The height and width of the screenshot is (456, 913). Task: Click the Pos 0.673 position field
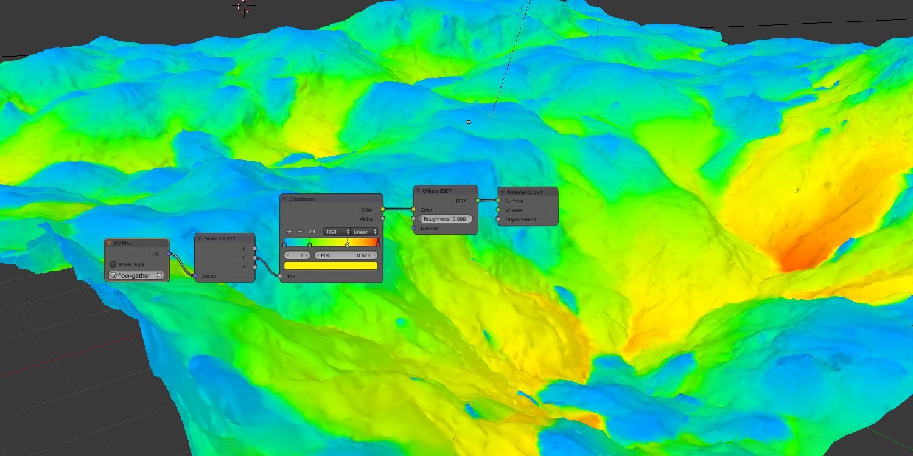tap(346, 255)
